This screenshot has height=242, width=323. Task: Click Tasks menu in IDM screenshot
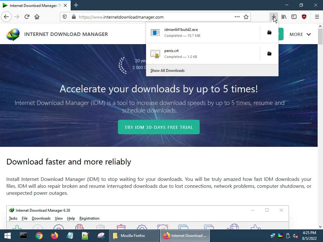pos(13,218)
